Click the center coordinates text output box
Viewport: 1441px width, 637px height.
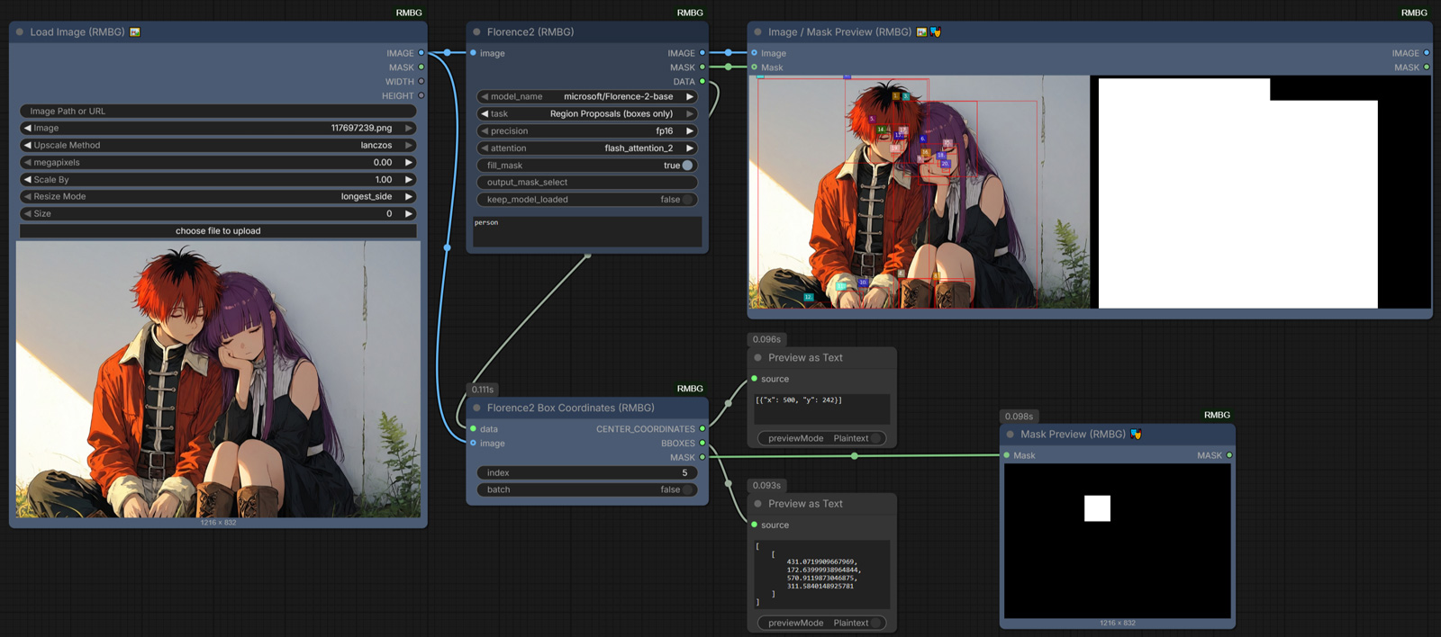coord(821,408)
